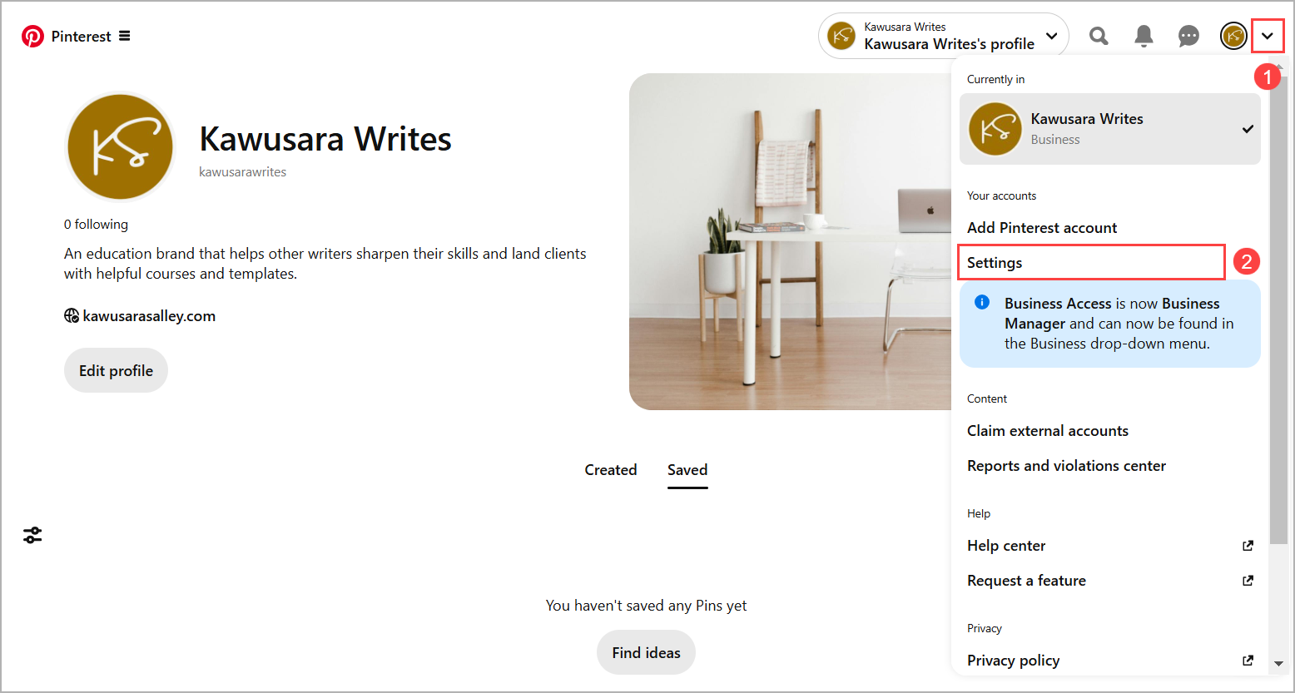Click the kawusarawrites username text
This screenshot has height=693, width=1295.
(x=242, y=172)
